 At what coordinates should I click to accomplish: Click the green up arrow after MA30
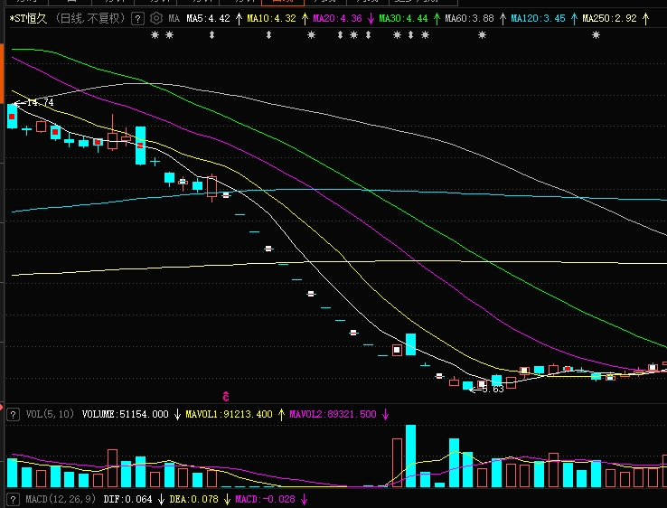[437, 19]
